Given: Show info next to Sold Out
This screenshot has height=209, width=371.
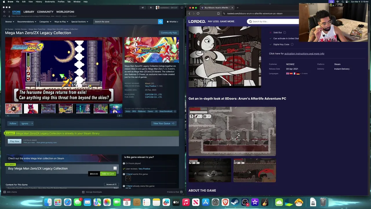Looking at the screenshot, I should (285, 33).
